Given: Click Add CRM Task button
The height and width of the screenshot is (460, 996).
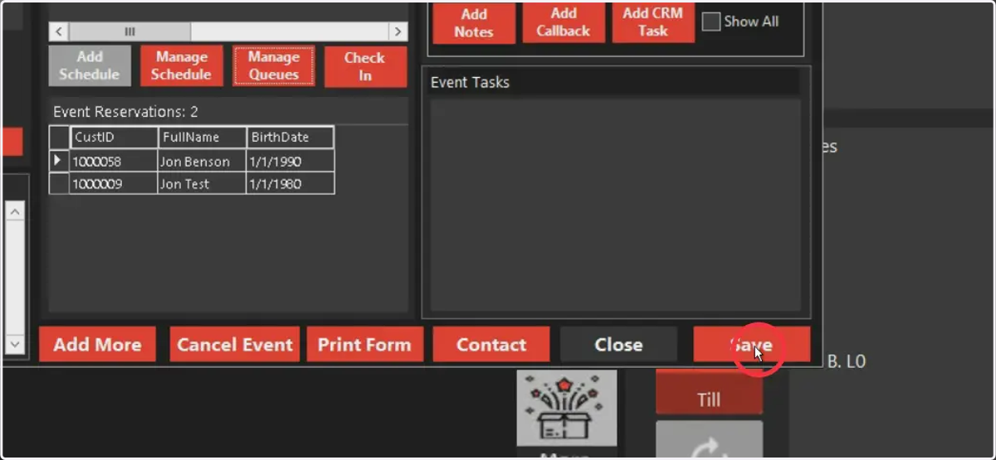Looking at the screenshot, I should pos(653,22).
